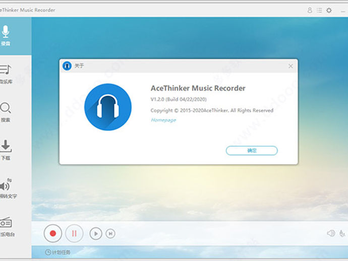Open the Homepage link in About dialog
The height and width of the screenshot is (261, 348).
[x=163, y=120]
